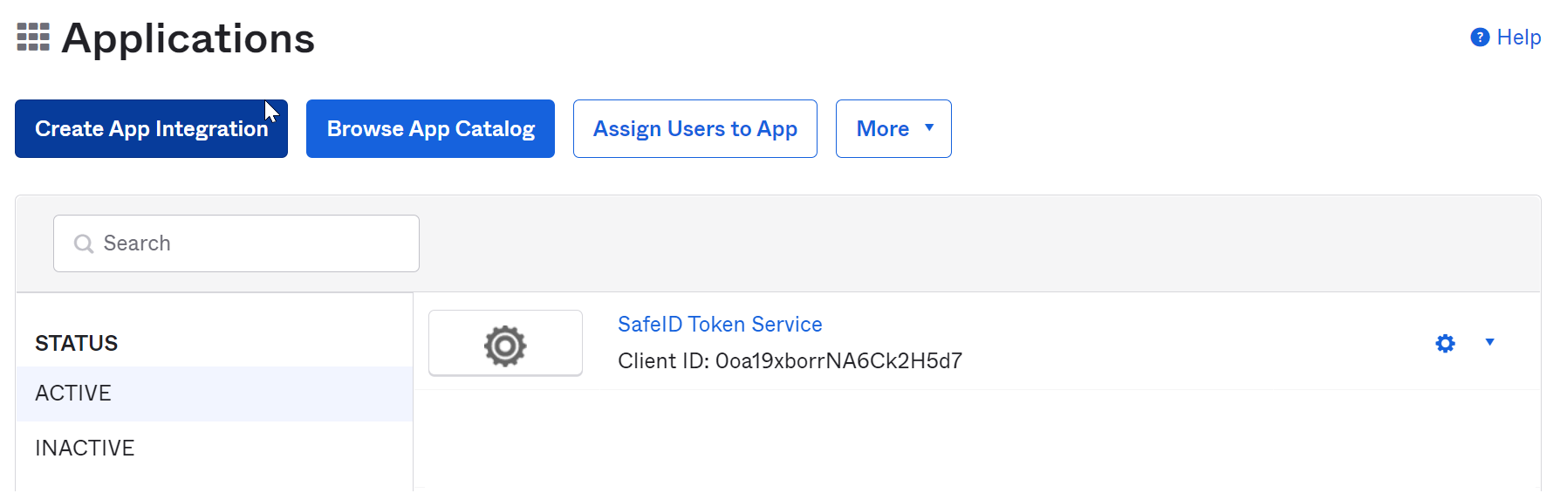Focus the Search applications field
The width and height of the screenshot is (1553, 500).
(253, 243)
